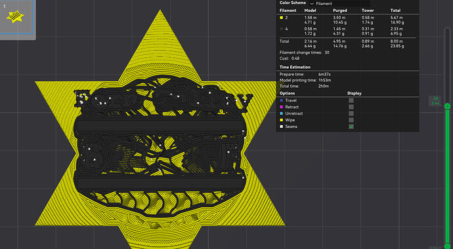Click filament 2 purged value 3.50 m

click(x=339, y=18)
